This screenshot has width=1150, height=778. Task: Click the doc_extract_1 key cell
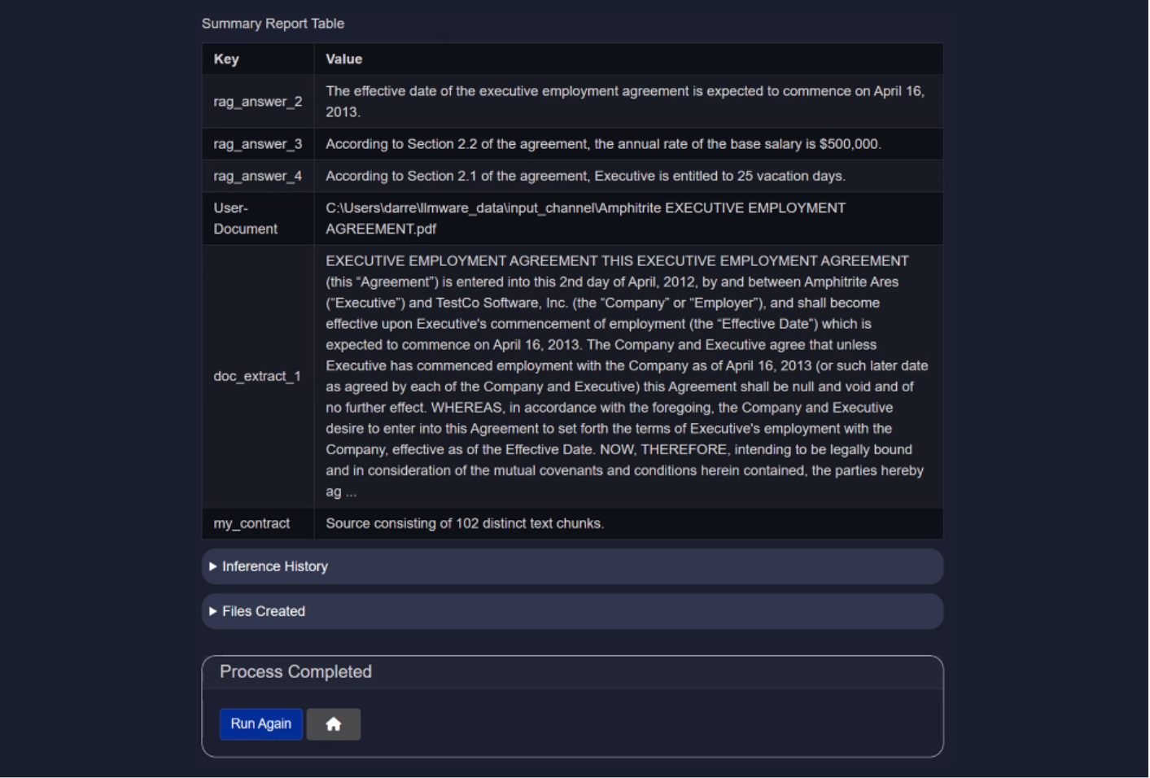point(257,376)
